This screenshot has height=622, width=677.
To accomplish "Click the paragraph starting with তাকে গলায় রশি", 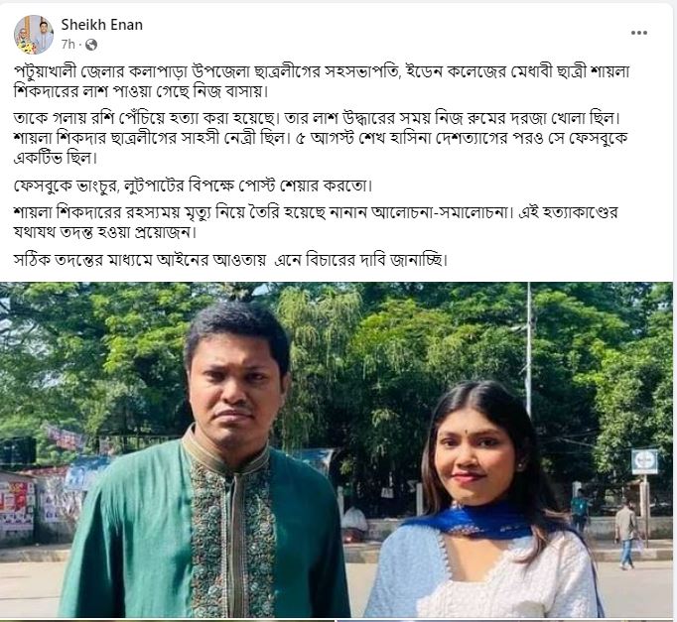I will (x=321, y=138).
